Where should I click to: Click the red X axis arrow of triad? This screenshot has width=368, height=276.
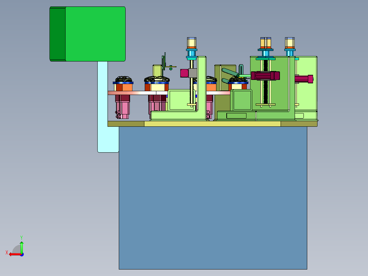[x=15, y=254]
